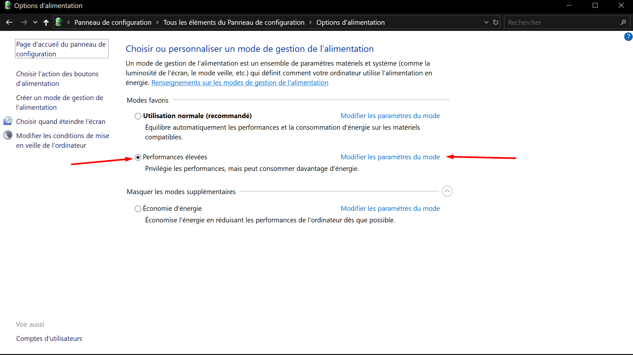Go up one level with up arrow

click(x=46, y=22)
